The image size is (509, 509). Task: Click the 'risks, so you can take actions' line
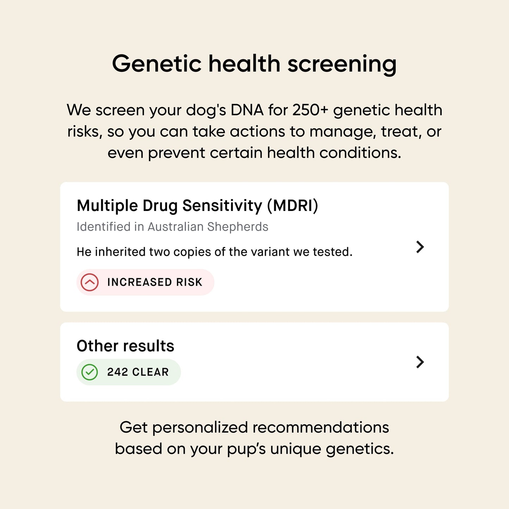point(254,132)
